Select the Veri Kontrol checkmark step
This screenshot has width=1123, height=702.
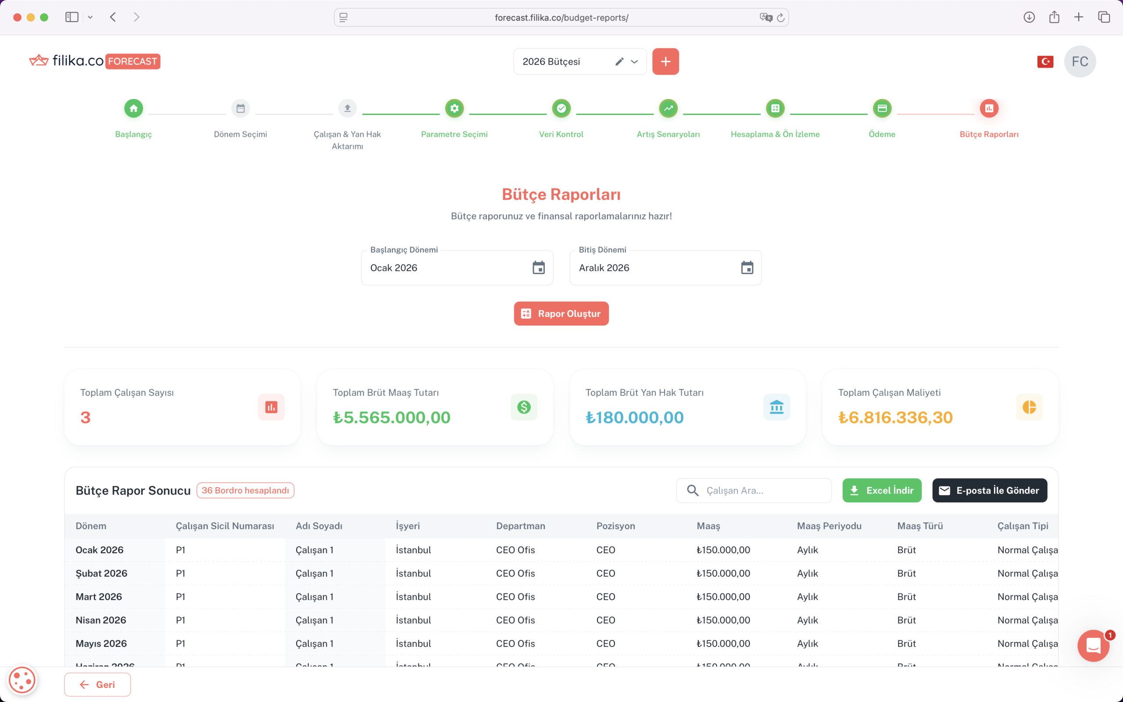tap(561, 108)
